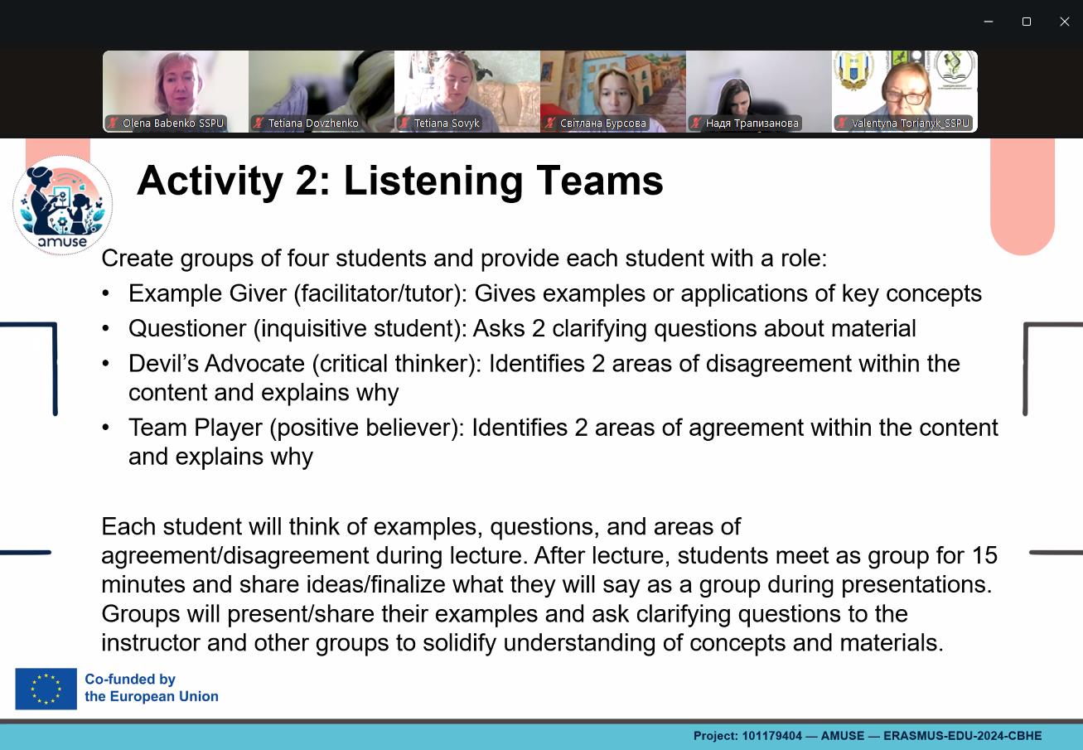The image size is (1083, 750).
Task: Click the AMUSE circular logo on slide
Action: [x=63, y=205]
